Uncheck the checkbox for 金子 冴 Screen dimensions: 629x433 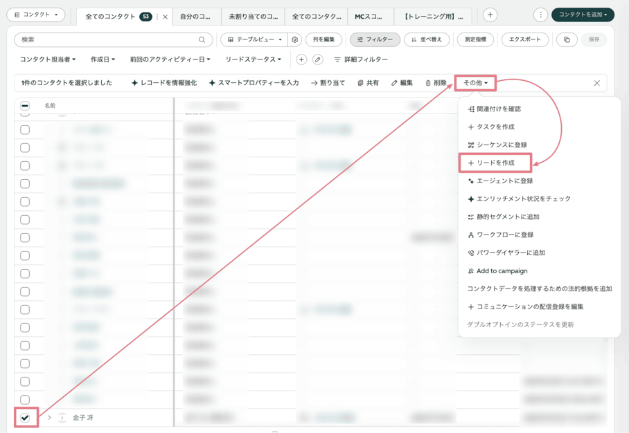25,418
